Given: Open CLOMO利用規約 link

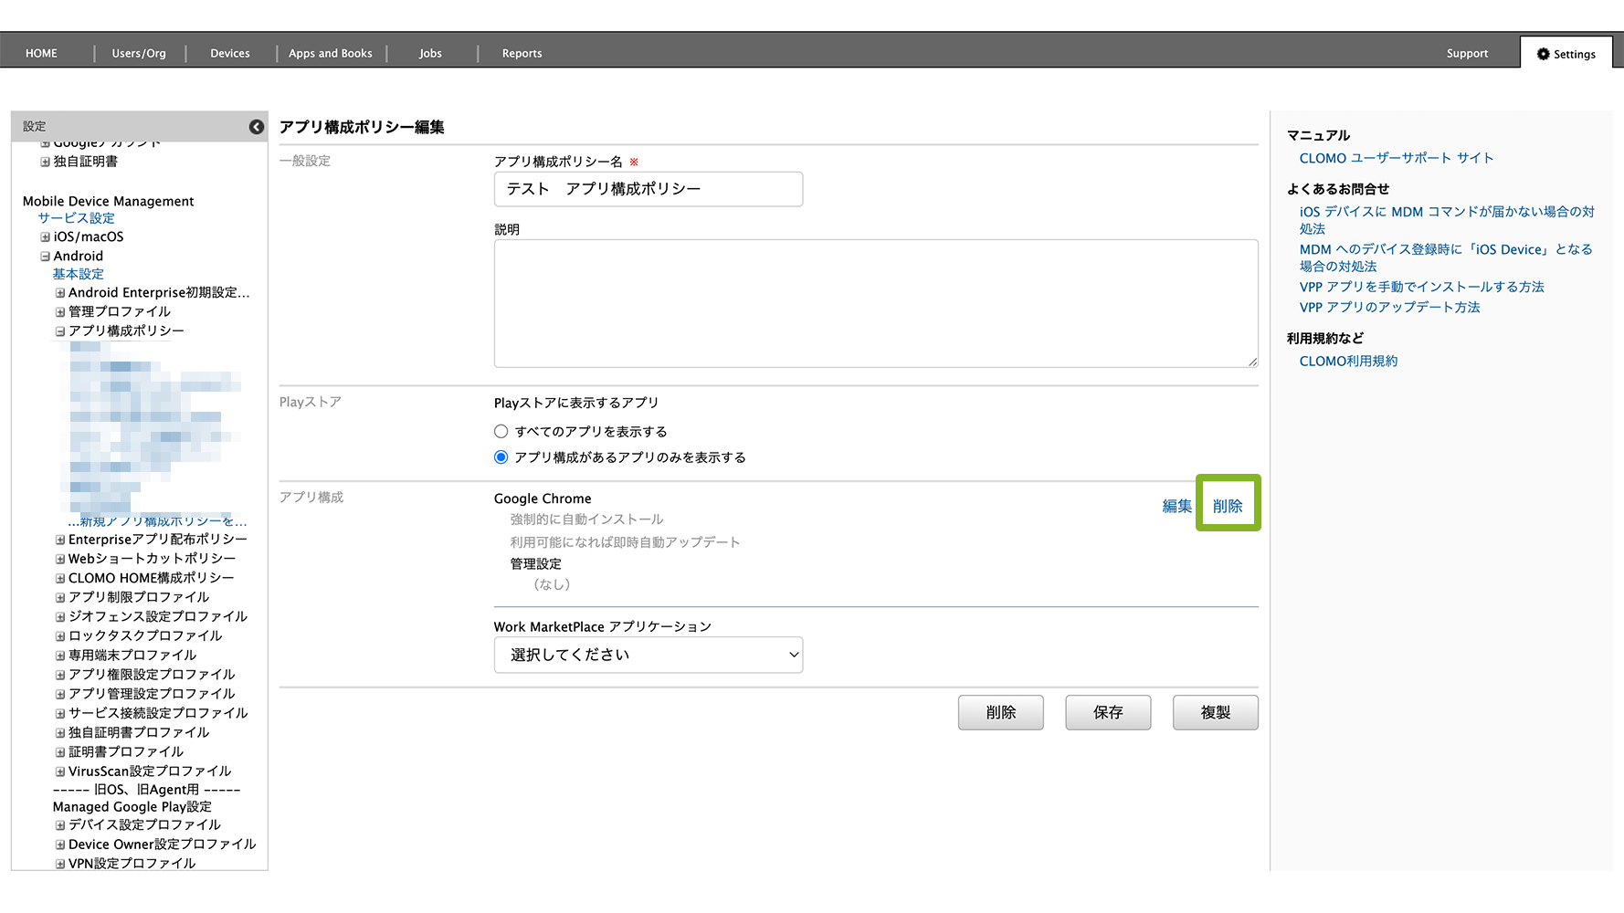Looking at the screenshot, I should [1348, 362].
